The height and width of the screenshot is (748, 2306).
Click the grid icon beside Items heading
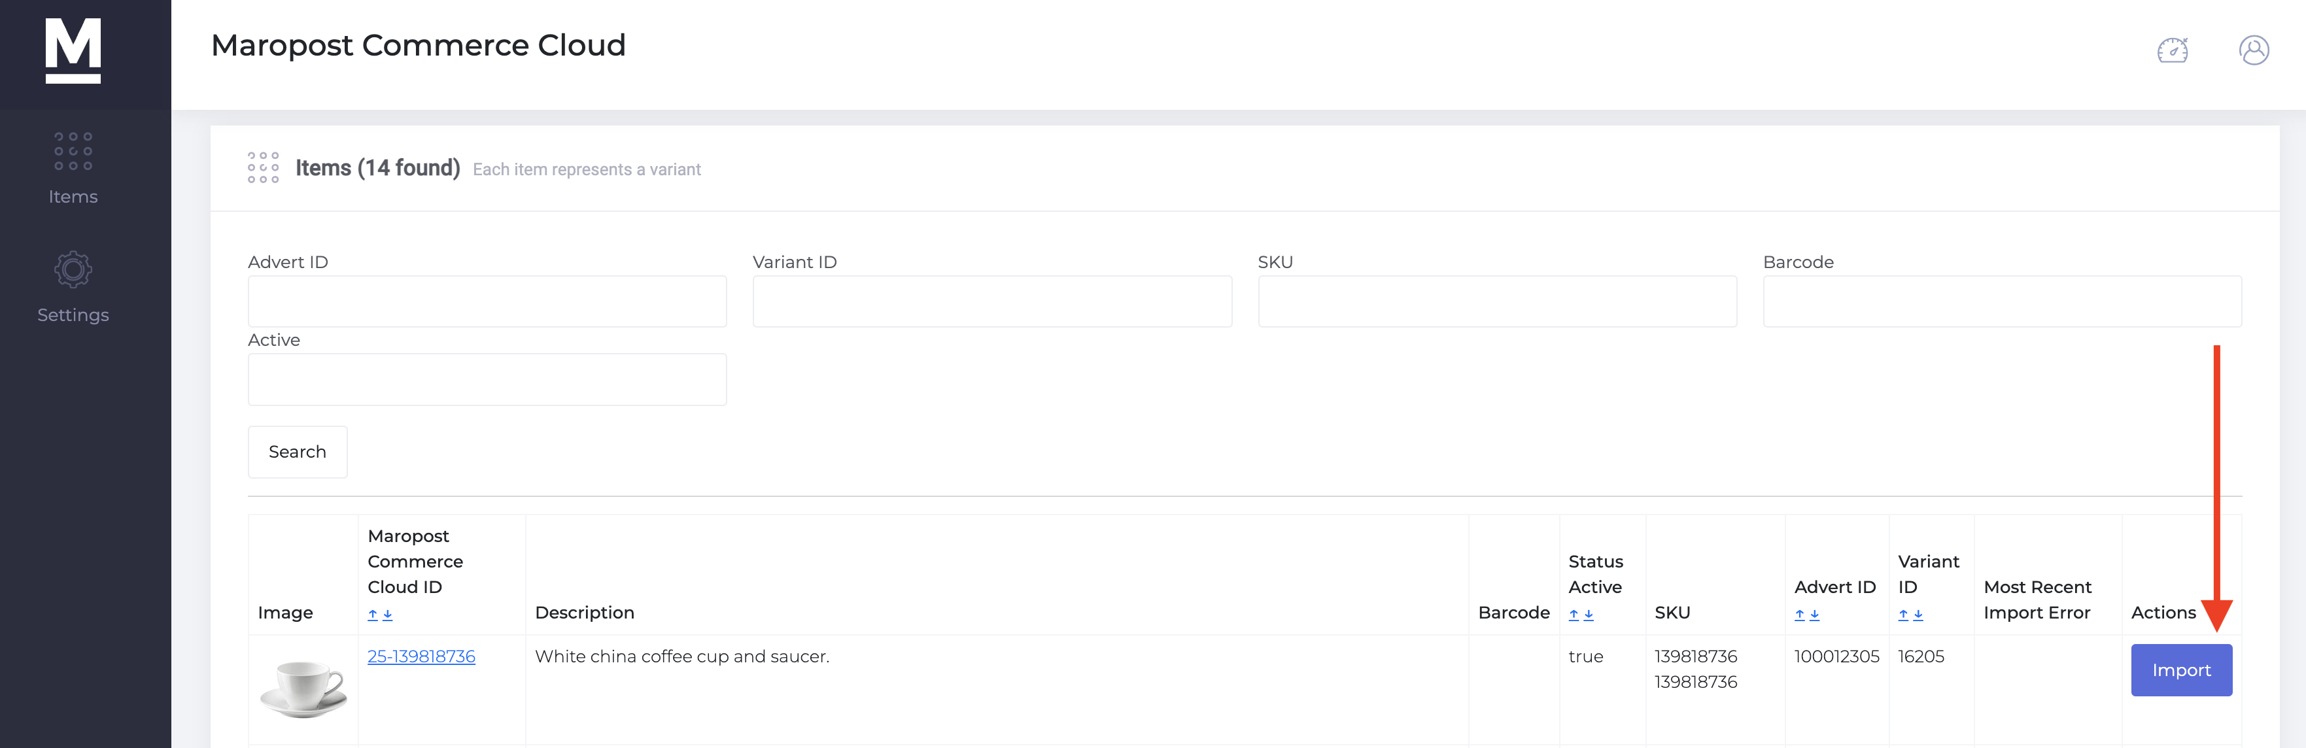[263, 167]
